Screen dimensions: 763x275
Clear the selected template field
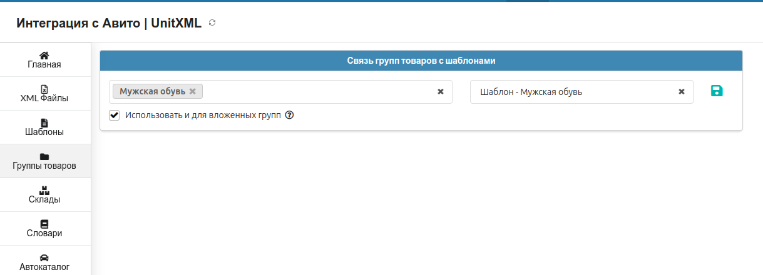tap(682, 92)
